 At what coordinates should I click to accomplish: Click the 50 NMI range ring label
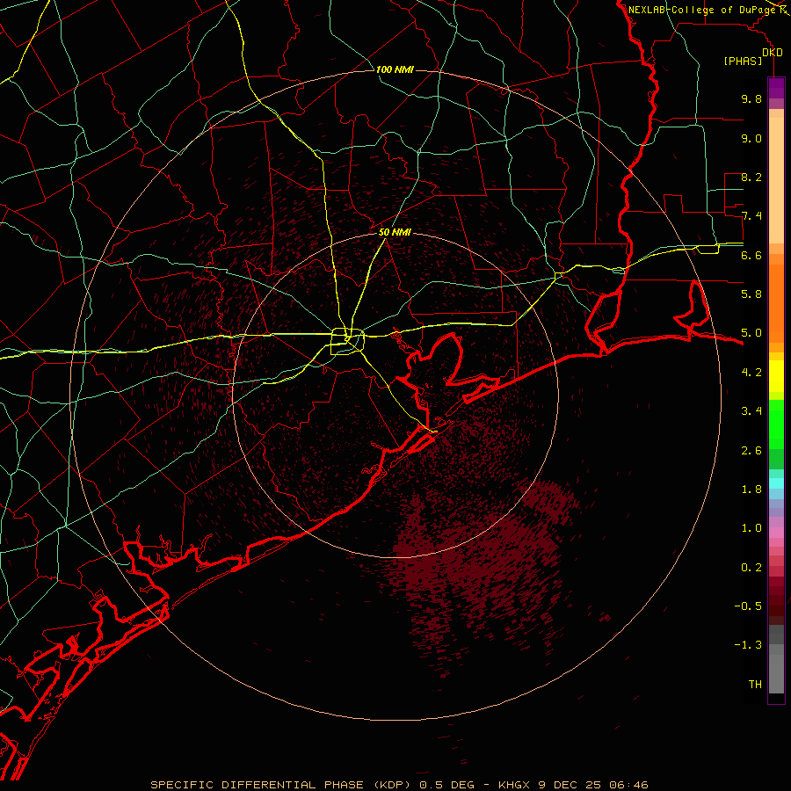pyautogui.click(x=395, y=232)
